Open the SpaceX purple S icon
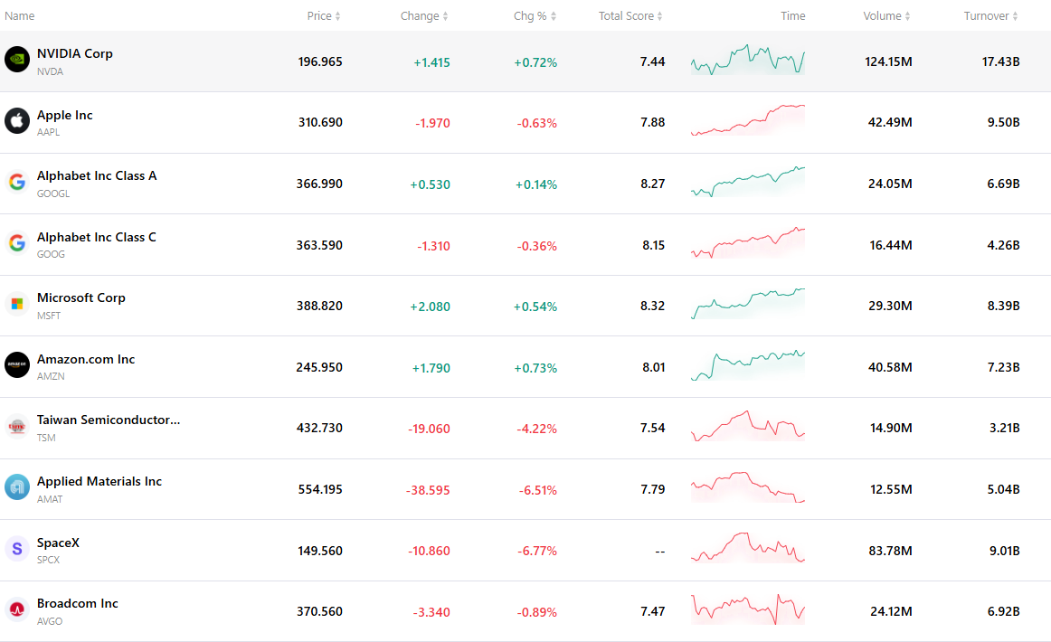The width and height of the screenshot is (1051, 642). click(17, 549)
